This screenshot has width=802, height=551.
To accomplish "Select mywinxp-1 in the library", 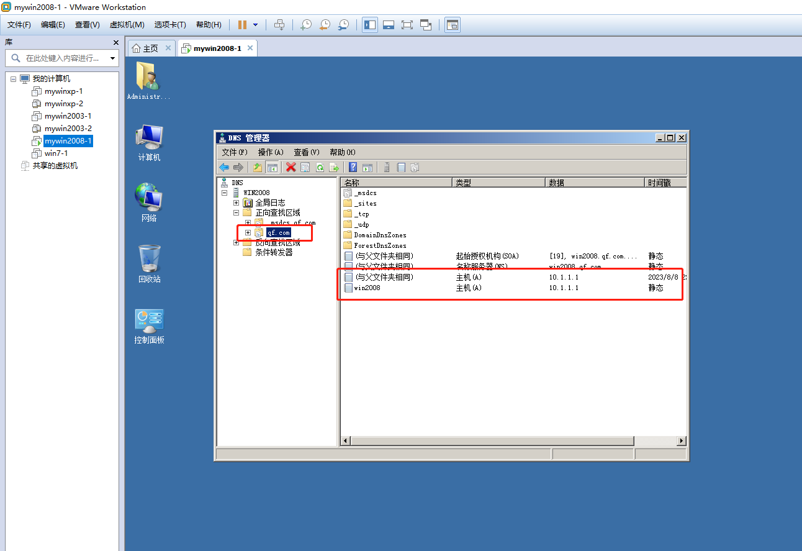I will tap(63, 91).
